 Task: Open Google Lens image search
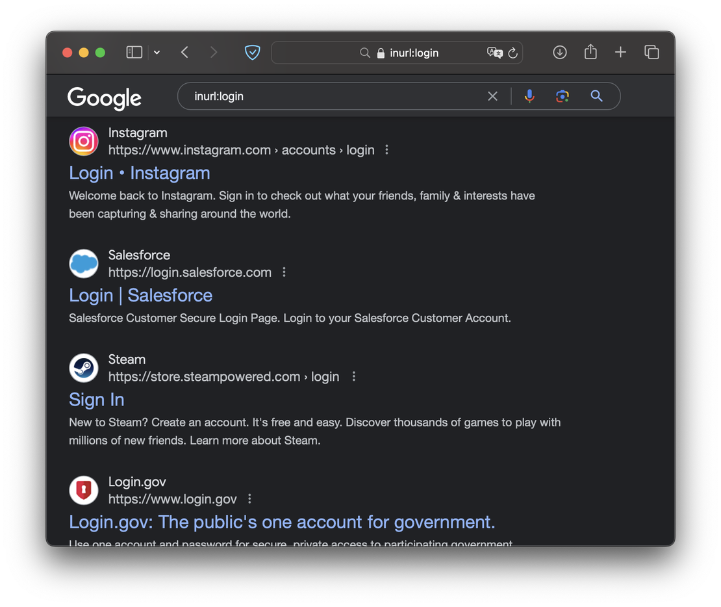[562, 96]
